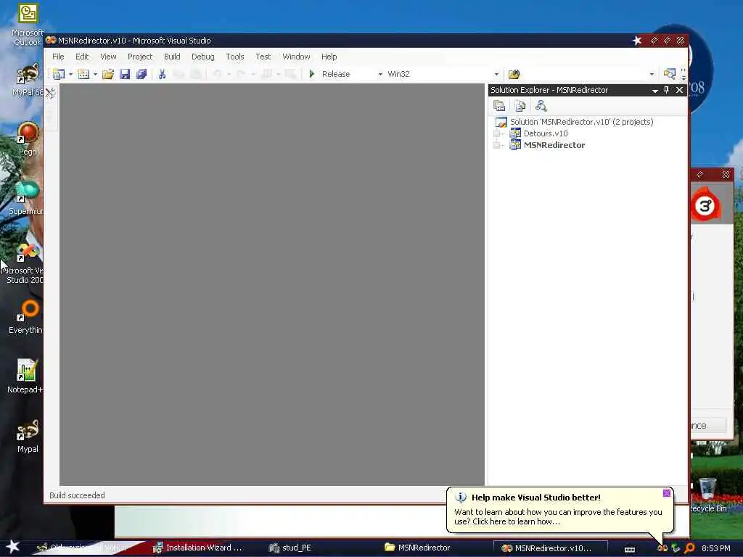Select the MSNRedirector project in the tree
The height and width of the screenshot is (557, 743).
(554, 145)
